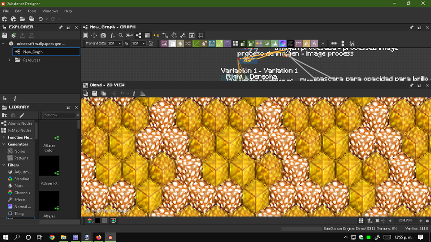Select the Tiling filter category

coord(17,213)
